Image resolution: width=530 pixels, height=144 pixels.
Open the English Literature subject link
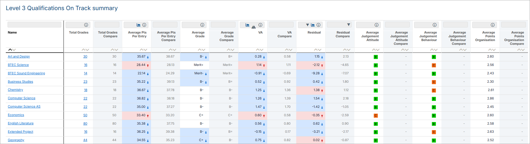pyautogui.click(x=21, y=123)
